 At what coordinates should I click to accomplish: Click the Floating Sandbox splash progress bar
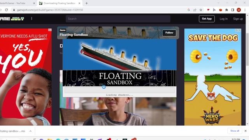pos(119,90)
